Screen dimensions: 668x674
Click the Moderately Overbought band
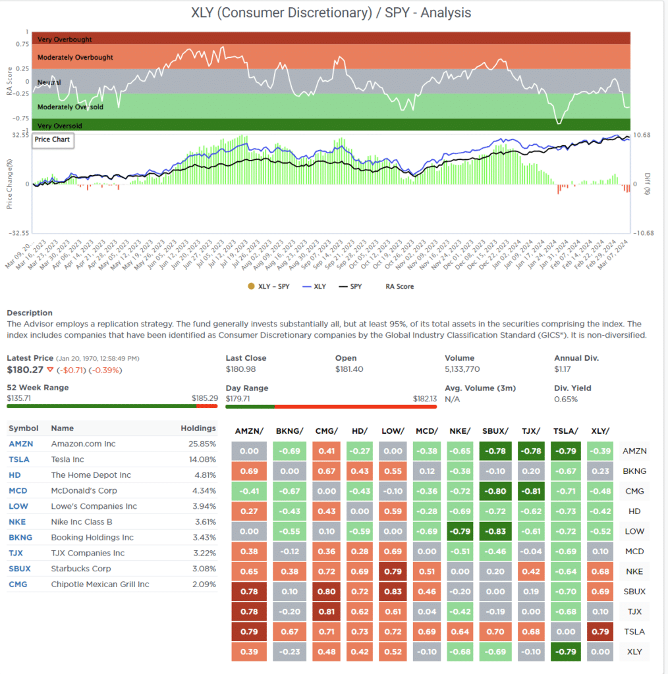click(331, 57)
